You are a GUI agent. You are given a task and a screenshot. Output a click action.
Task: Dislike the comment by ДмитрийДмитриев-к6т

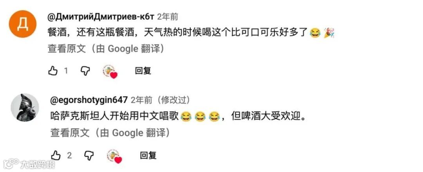[x=85, y=71]
